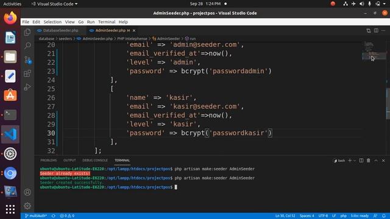This screenshot has height=219, width=390.
Task: Open Ubuntu Software from the dock
Action: coord(10,96)
